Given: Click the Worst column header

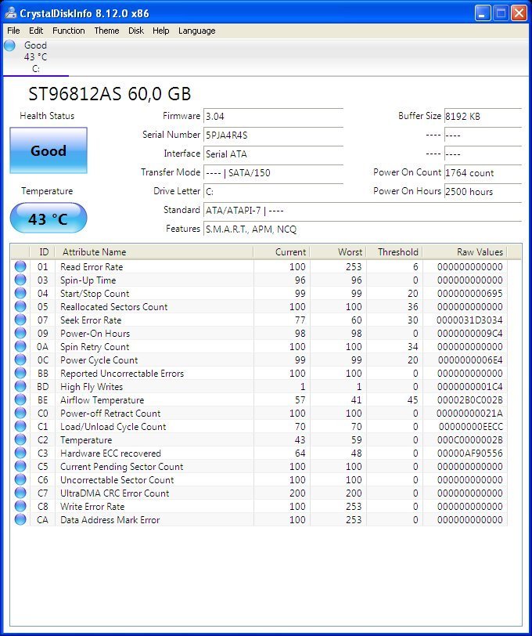Looking at the screenshot, I should (338, 252).
